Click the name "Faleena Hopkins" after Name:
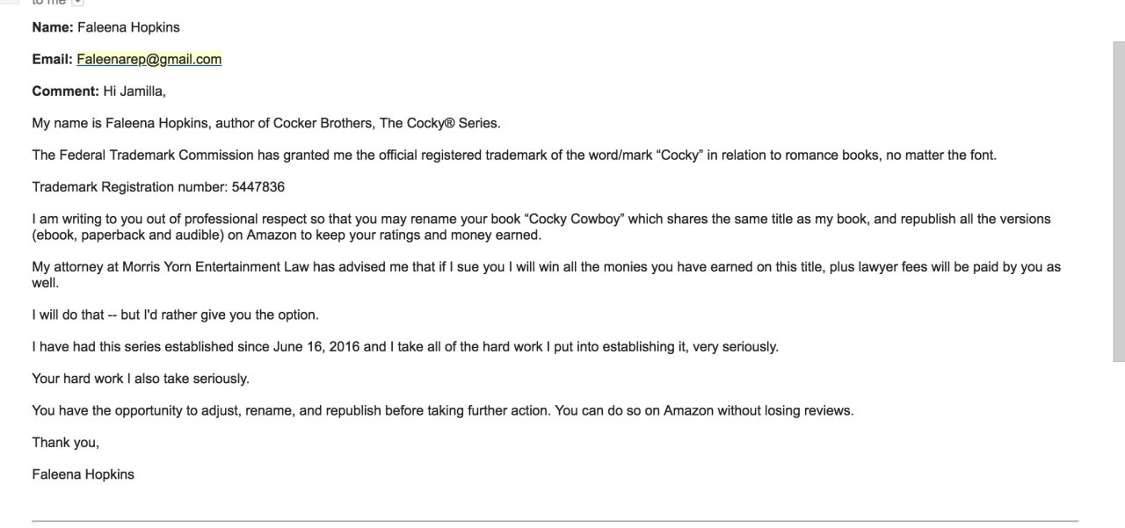This screenshot has width=1125, height=528. point(128,27)
